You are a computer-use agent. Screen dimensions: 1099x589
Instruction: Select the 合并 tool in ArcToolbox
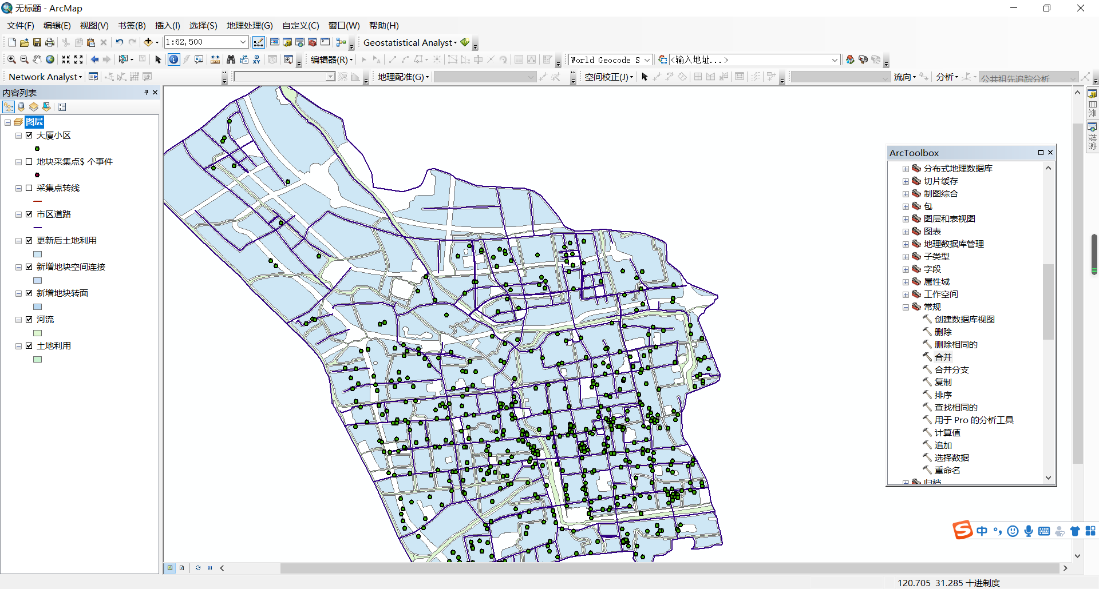943,357
